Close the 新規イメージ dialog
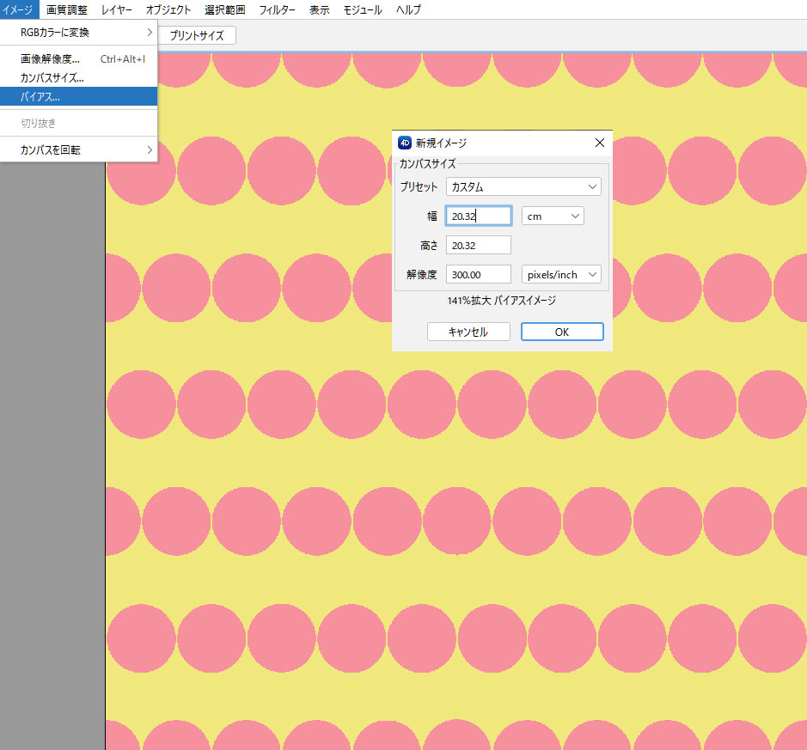The height and width of the screenshot is (750, 807). pyautogui.click(x=599, y=143)
